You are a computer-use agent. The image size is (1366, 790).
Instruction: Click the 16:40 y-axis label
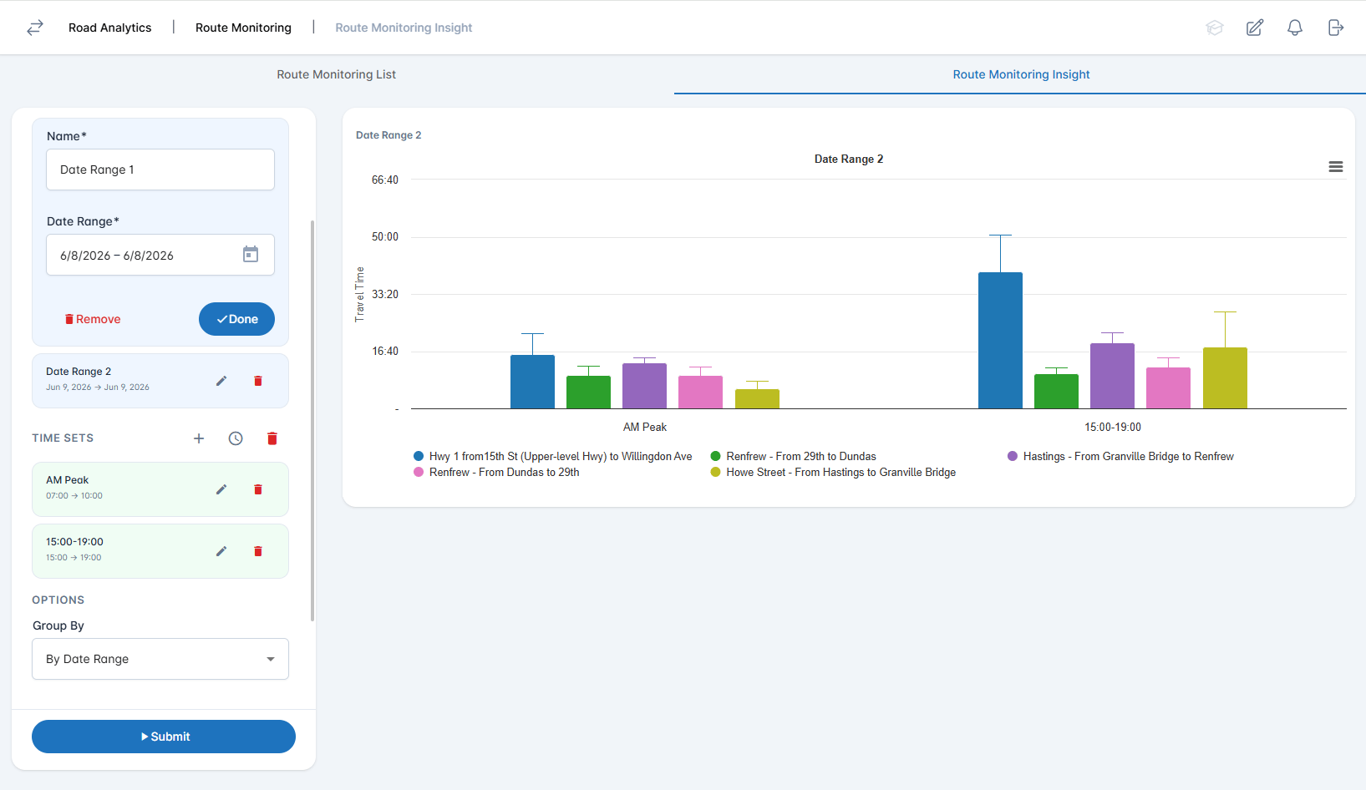385,351
